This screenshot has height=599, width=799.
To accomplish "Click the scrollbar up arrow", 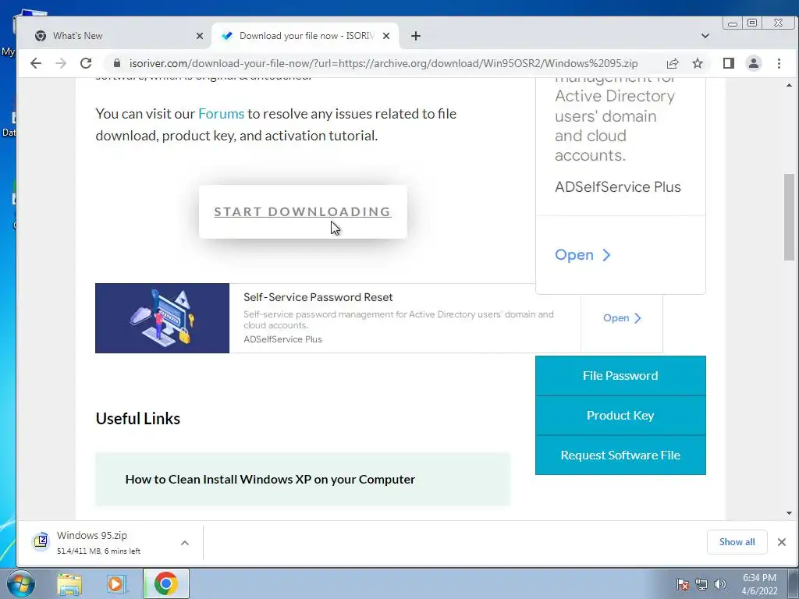I will 790,85.
